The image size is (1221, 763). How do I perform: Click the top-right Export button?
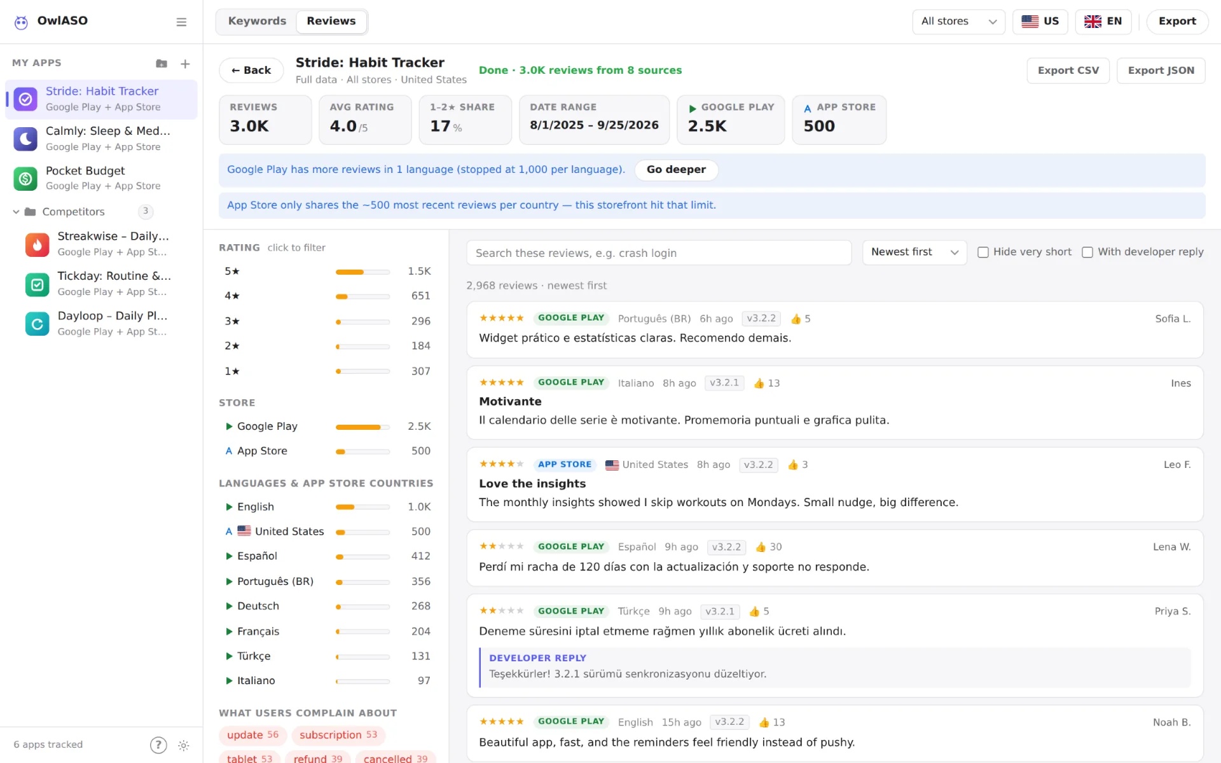point(1176,22)
